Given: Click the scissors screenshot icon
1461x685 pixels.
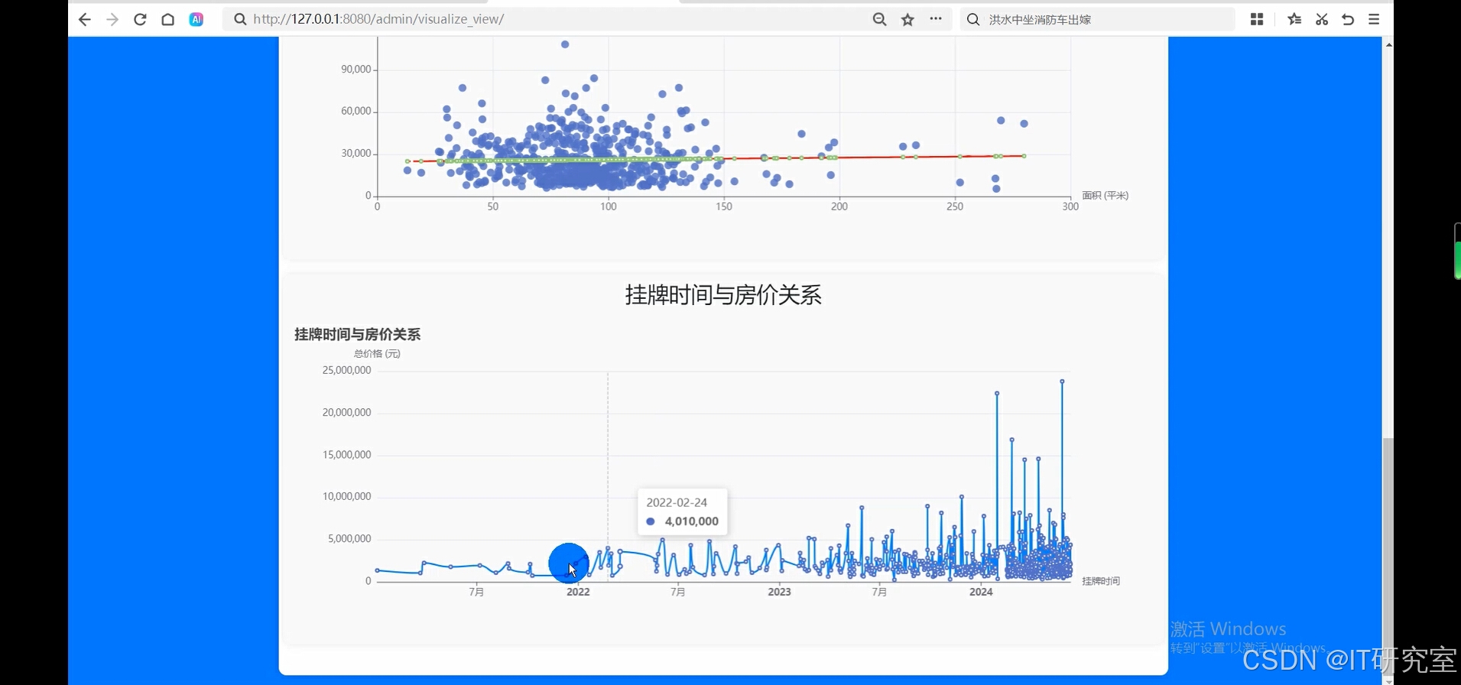Looking at the screenshot, I should pos(1322,19).
